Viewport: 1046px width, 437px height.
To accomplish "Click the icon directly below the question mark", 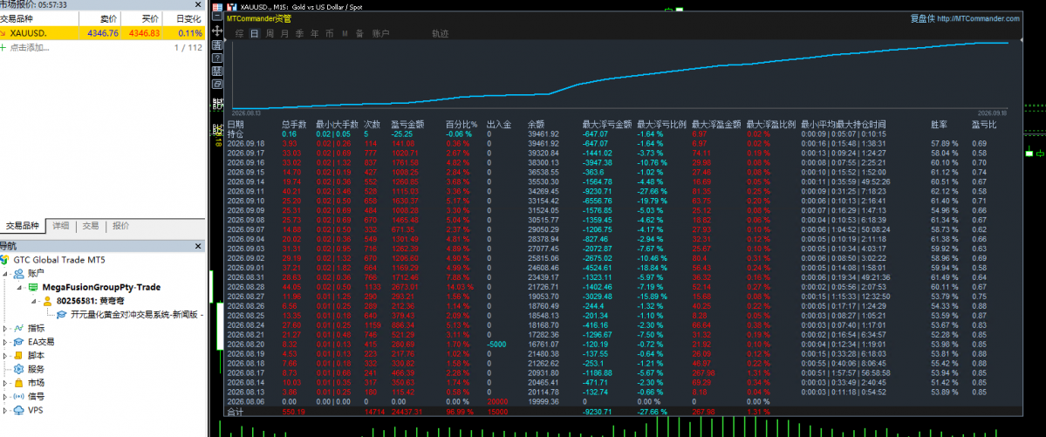I will pos(217,72).
